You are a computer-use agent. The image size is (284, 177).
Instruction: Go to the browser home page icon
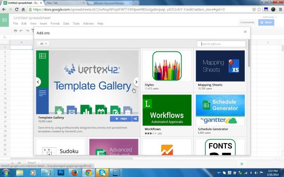[23, 9]
